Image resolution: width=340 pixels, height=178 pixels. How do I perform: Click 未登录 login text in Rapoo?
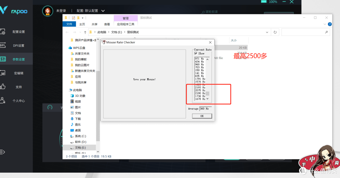pyautogui.click(x=61, y=11)
